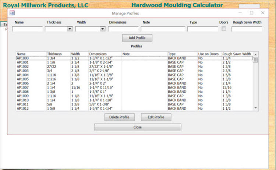
Task: Open the Width dropdown arrow
Action: [102, 29]
